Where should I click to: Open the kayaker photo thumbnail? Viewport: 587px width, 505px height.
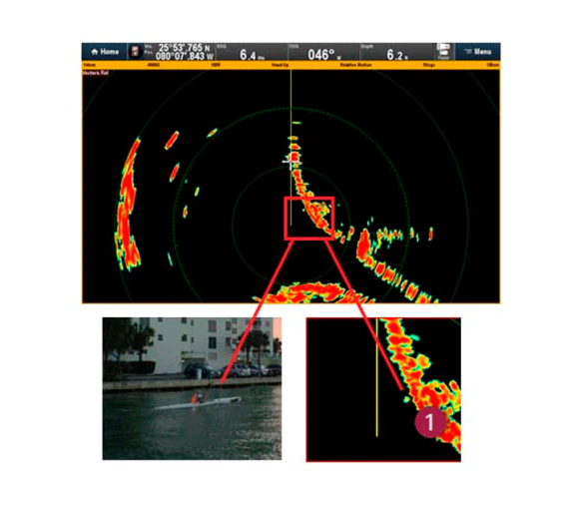192,388
